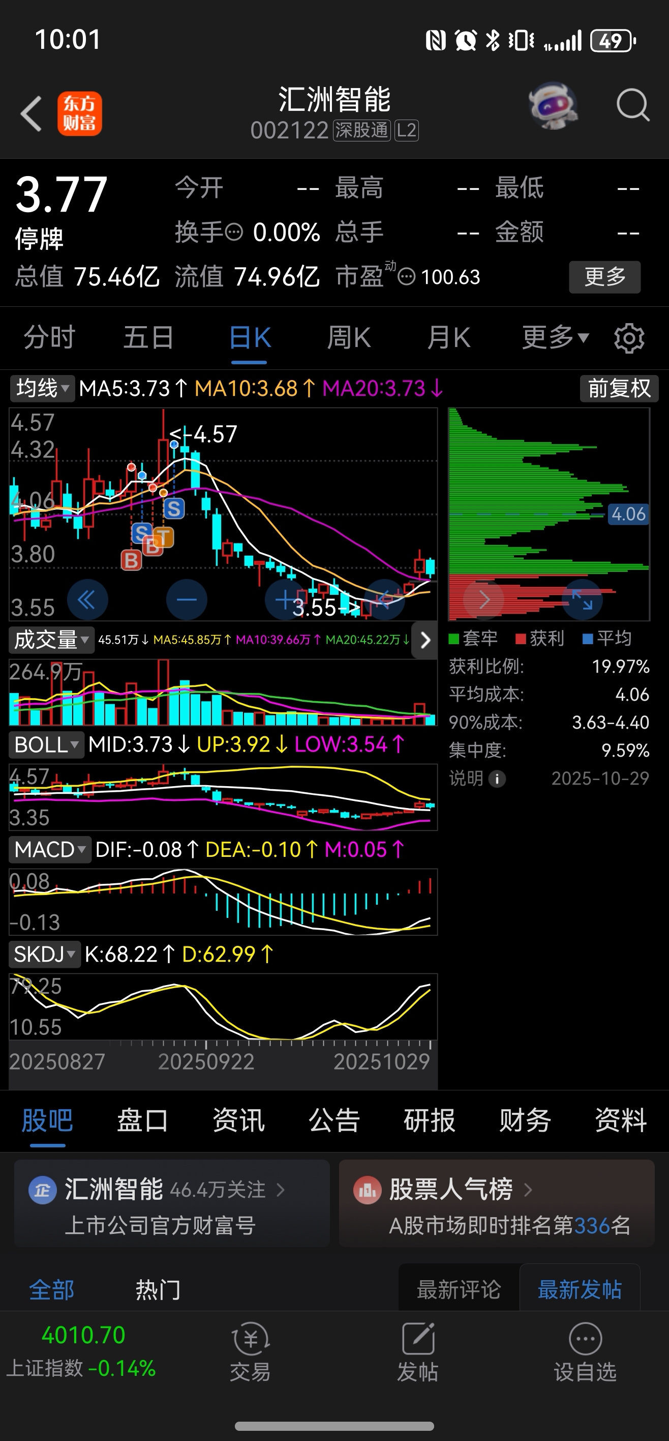This screenshot has height=1441, width=669.
Task: Tap the 平均 blue legend swatch
Action: coord(588,639)
